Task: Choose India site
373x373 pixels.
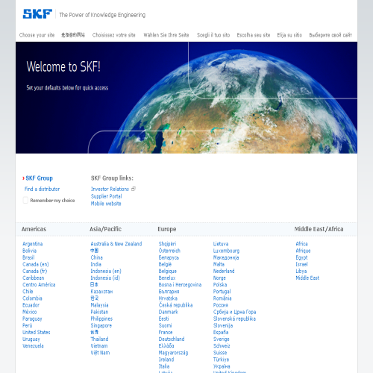Action: [x=96, y=264]
